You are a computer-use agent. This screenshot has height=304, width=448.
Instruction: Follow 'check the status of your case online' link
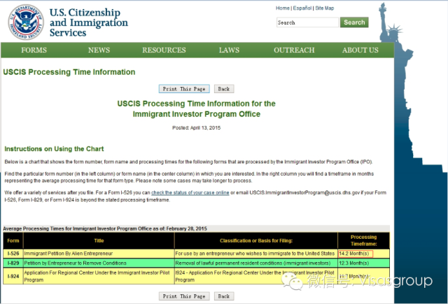click(x=190, y=193)
